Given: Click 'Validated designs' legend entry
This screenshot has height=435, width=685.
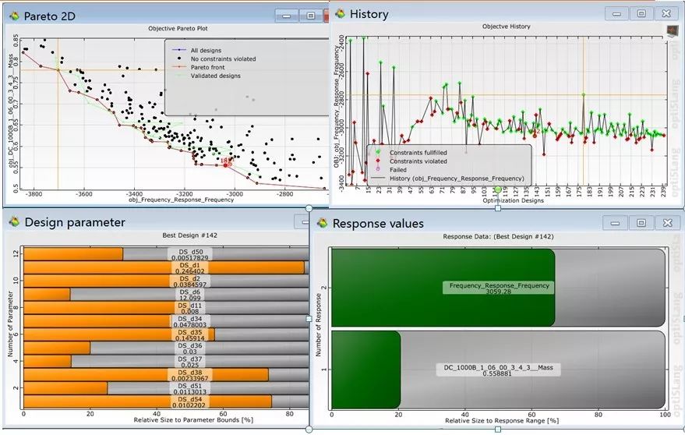Looking at the screenshot, I should pyautogui.click(x=215, y=76).
